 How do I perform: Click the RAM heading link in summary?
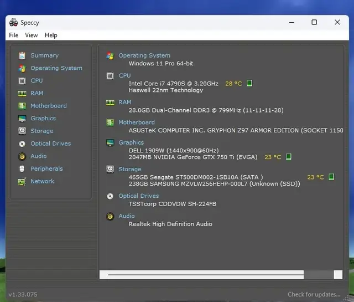point(125,103)
